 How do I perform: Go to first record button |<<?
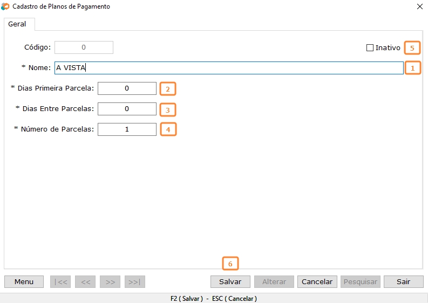point(60,282)
